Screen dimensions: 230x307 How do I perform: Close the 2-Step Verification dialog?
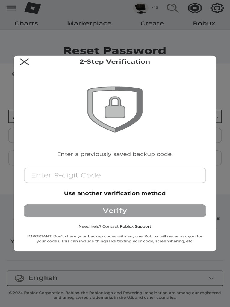click(x=24, y=62)
